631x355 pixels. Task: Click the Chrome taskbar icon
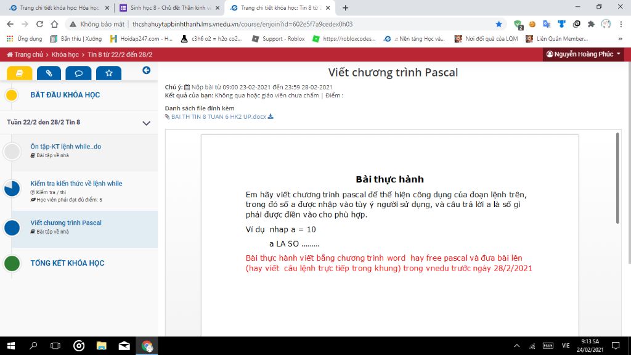[147, 346]
